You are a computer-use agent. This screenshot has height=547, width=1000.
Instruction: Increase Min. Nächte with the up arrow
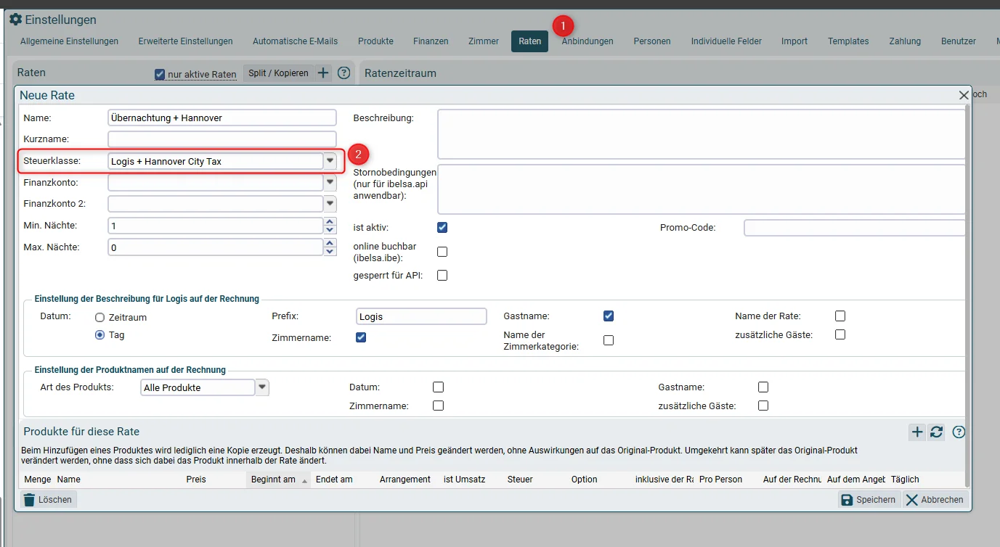tap(330, 222)
